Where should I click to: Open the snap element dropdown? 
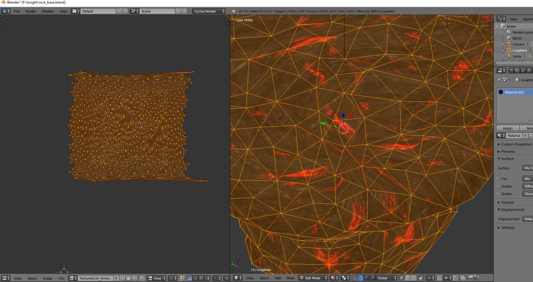[x=447, y=278]
